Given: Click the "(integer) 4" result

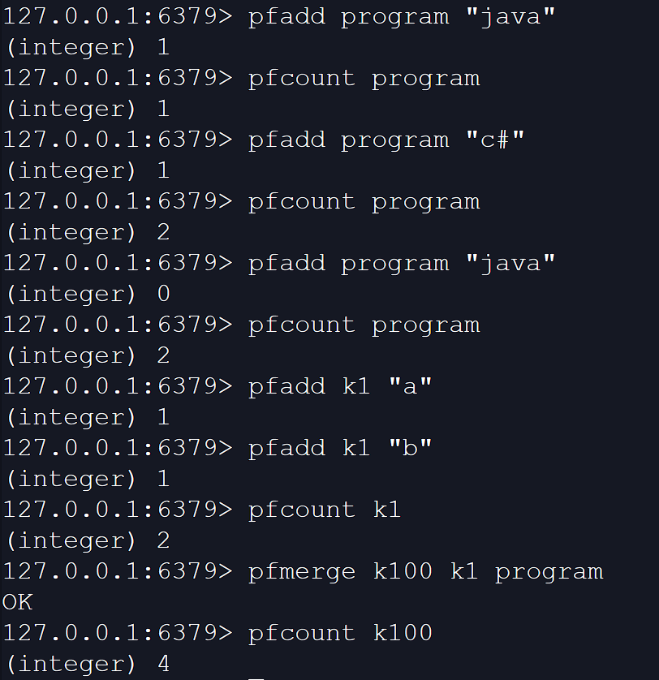Looking at the screenshot, I should [x=87, y=664].
